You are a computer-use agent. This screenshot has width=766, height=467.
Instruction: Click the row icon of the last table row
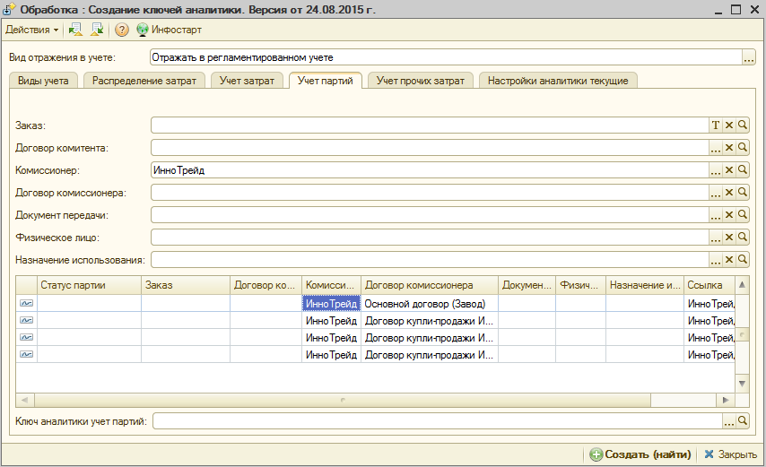click(x=26, y=354)
